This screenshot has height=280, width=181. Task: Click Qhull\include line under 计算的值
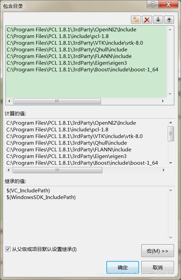tap(67, 143)
